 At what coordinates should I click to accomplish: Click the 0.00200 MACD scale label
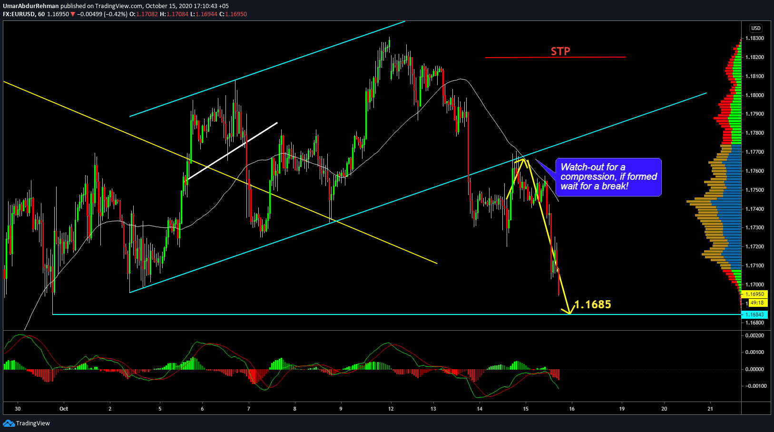[755, 335]
